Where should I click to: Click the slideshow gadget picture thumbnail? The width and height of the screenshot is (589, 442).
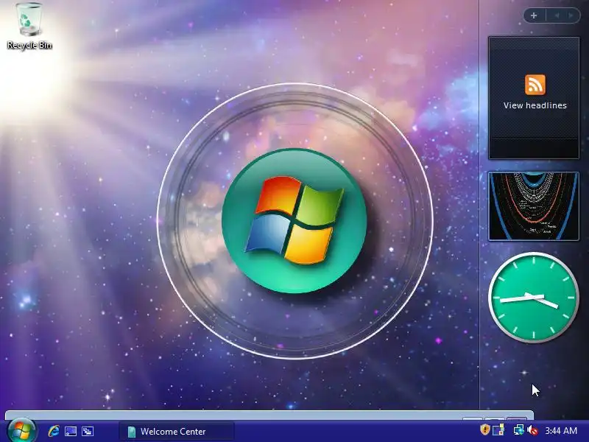click(533, 206)
